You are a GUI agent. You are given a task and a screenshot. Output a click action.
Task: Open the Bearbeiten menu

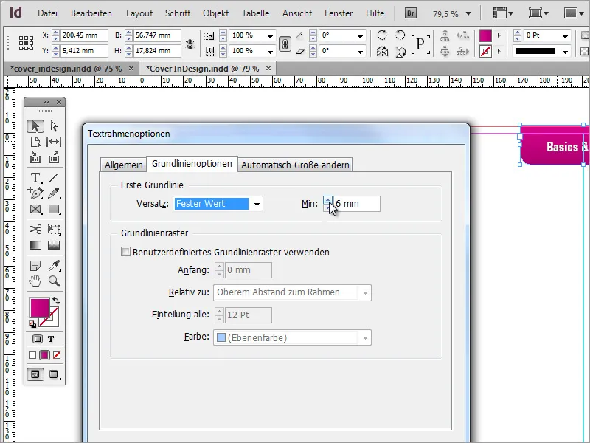(91, 13)
